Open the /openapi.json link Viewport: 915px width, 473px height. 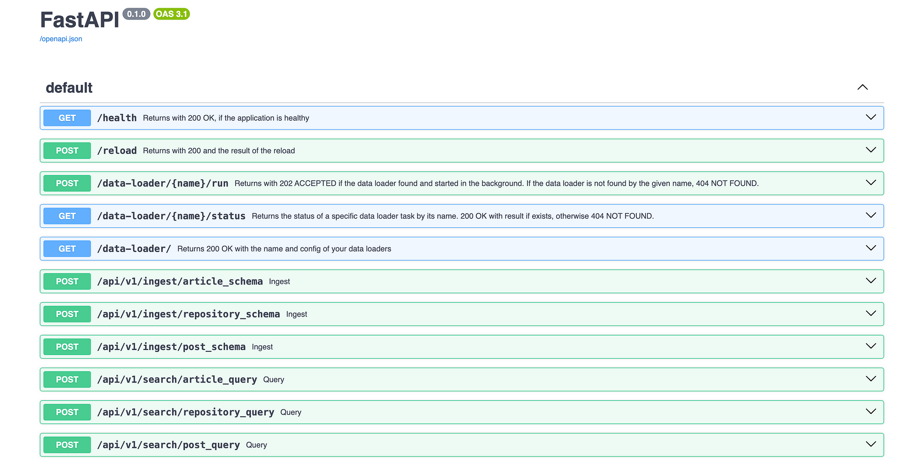[x=61, y=39]
